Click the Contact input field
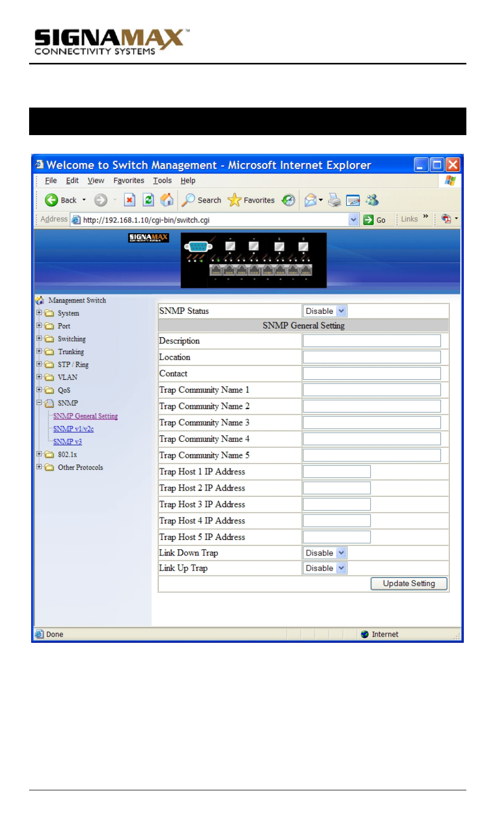This screenshot has height=834, width=496. [x=372, y=374]
